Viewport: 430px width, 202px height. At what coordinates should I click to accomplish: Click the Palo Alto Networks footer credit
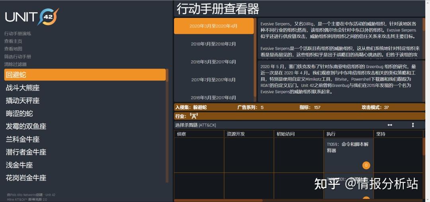(31, 195)
